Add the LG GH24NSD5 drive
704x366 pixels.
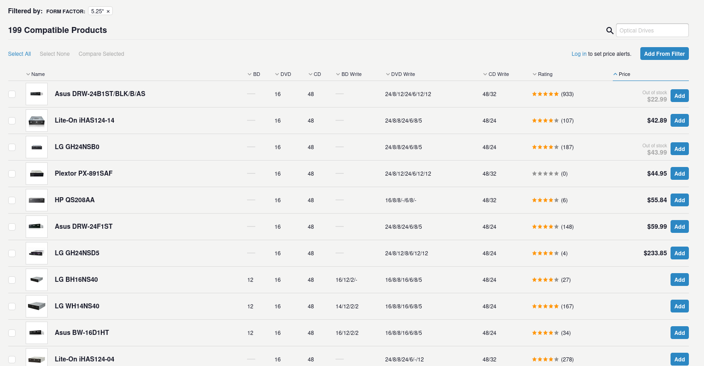click(x=680, y=253)
